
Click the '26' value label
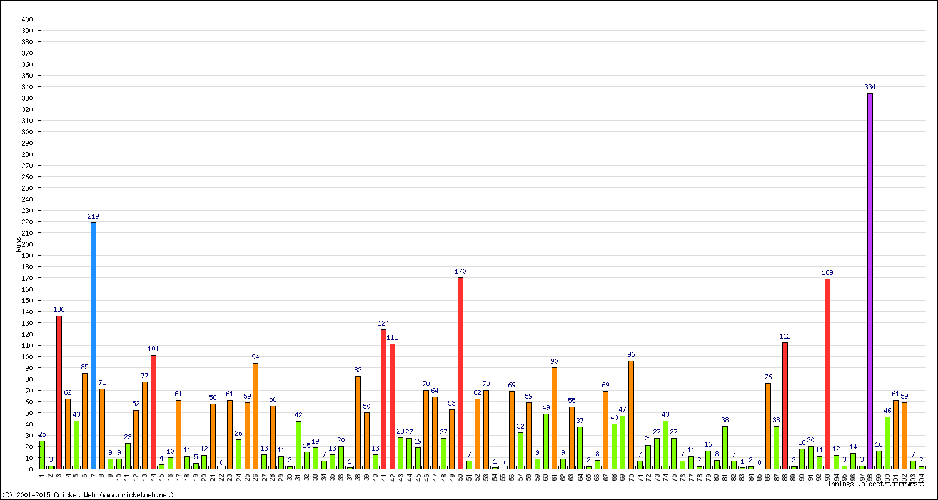coord(238,433)
